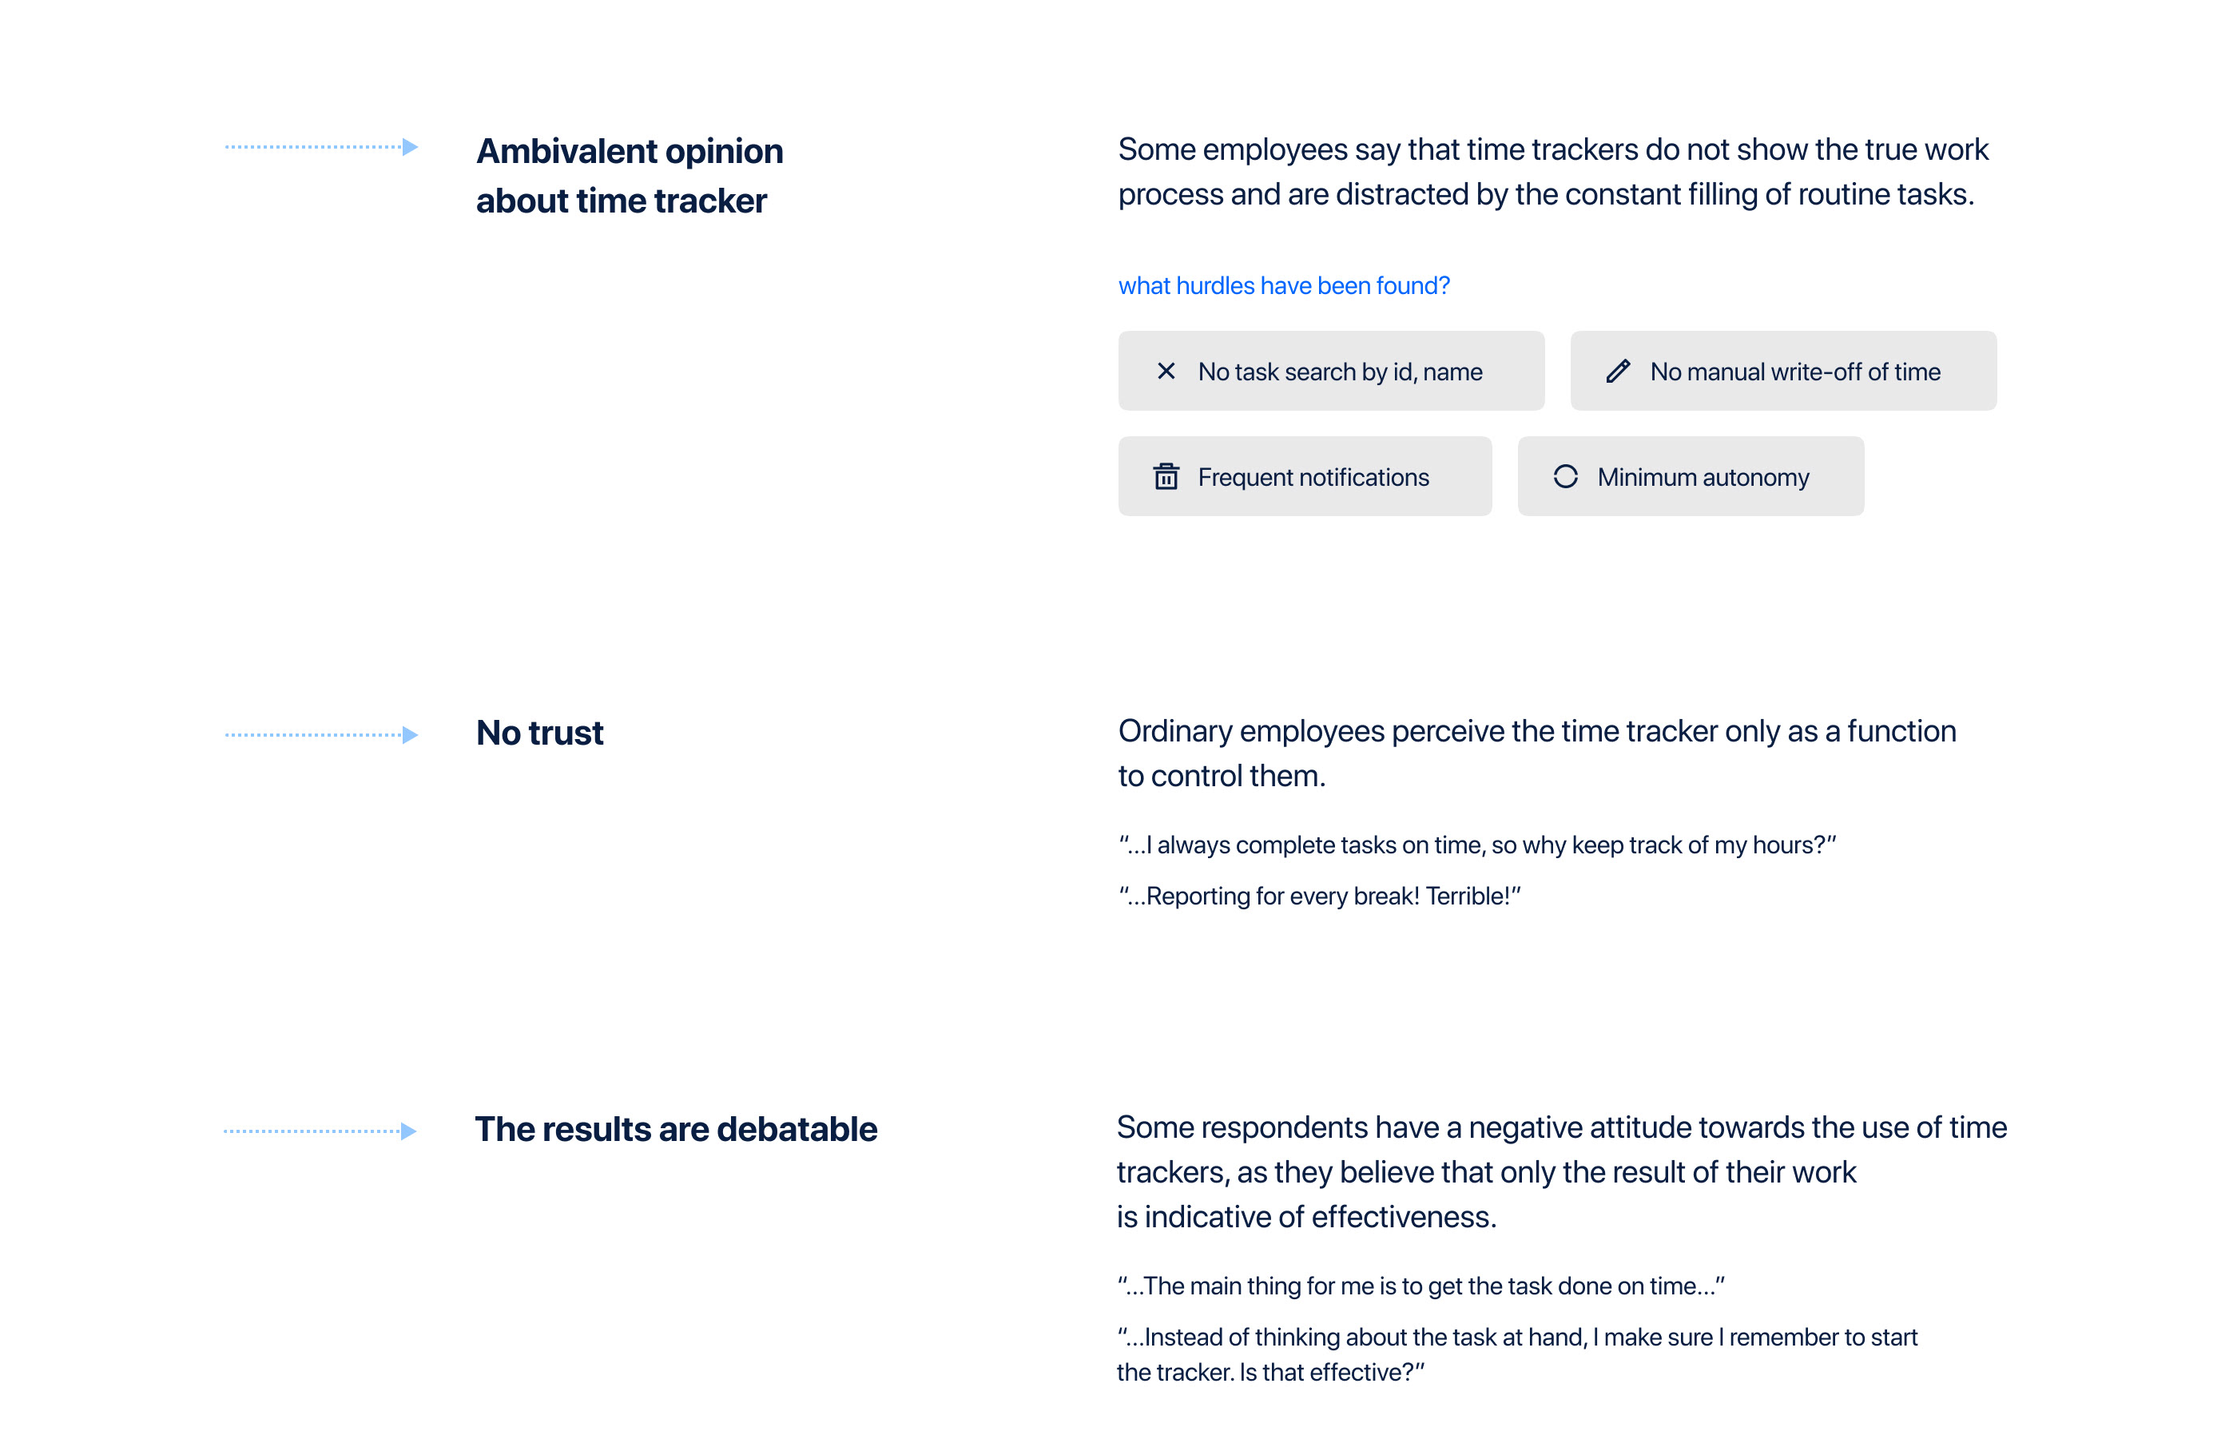Viewport: 2237px width, 1451px height.
Task: Click the circle icon beside Minimum autonomy
Action: tap(1565, 476)
